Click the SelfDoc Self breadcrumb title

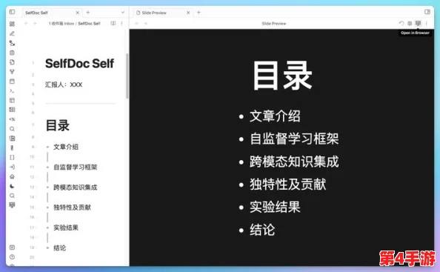pyautogui.click(x=89, y=24)
